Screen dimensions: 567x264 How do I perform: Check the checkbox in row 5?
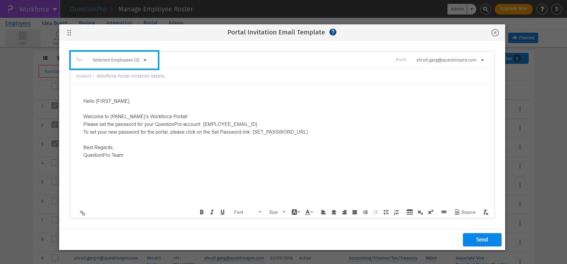point(55,181)
